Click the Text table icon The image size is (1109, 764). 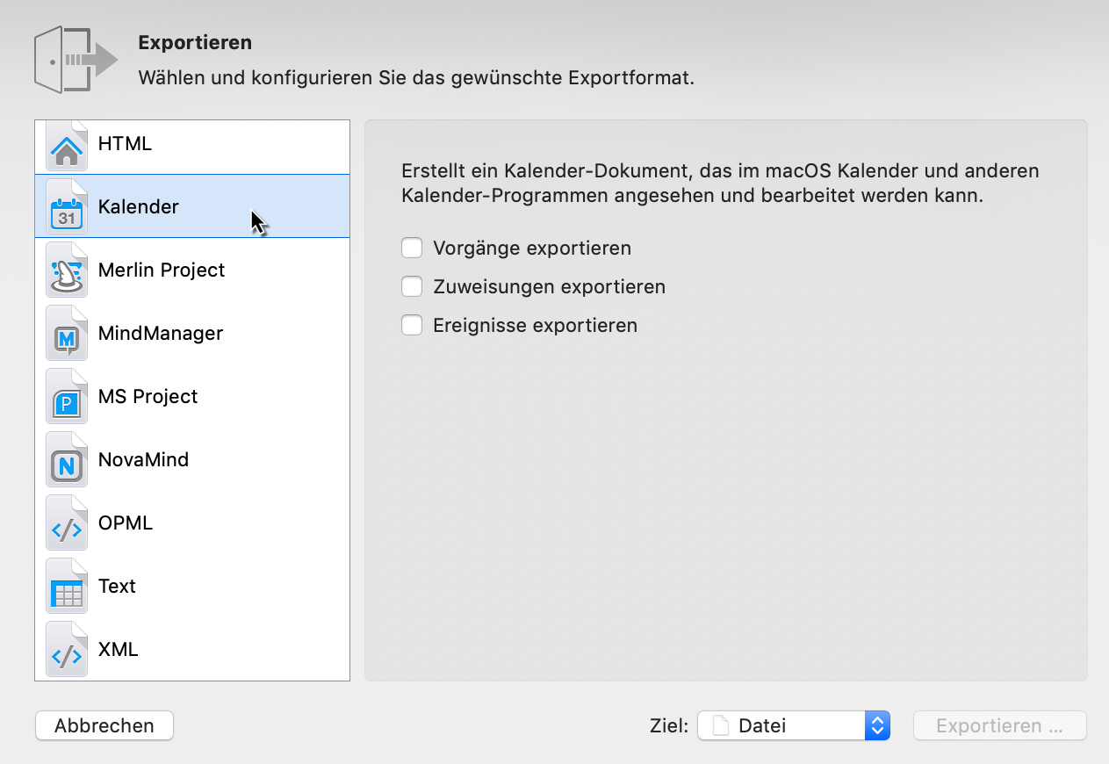(x=67, y=586)
